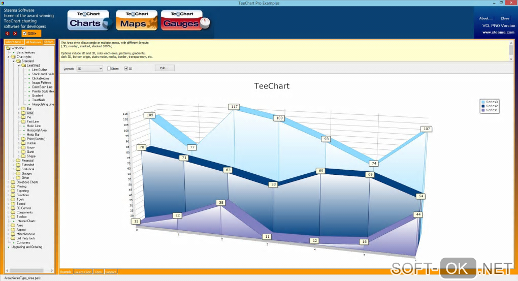Click the Extended folder icon

(x=18, y=165)
